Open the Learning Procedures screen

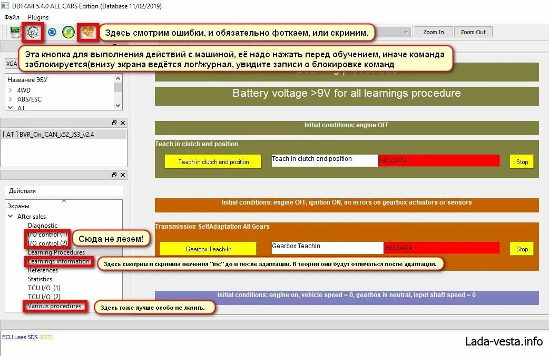(x=56, y=252)
